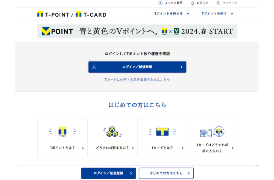Open the Tカード address registration link
The height and width of the screenshot is (180, 274).
tap(137, 79)
